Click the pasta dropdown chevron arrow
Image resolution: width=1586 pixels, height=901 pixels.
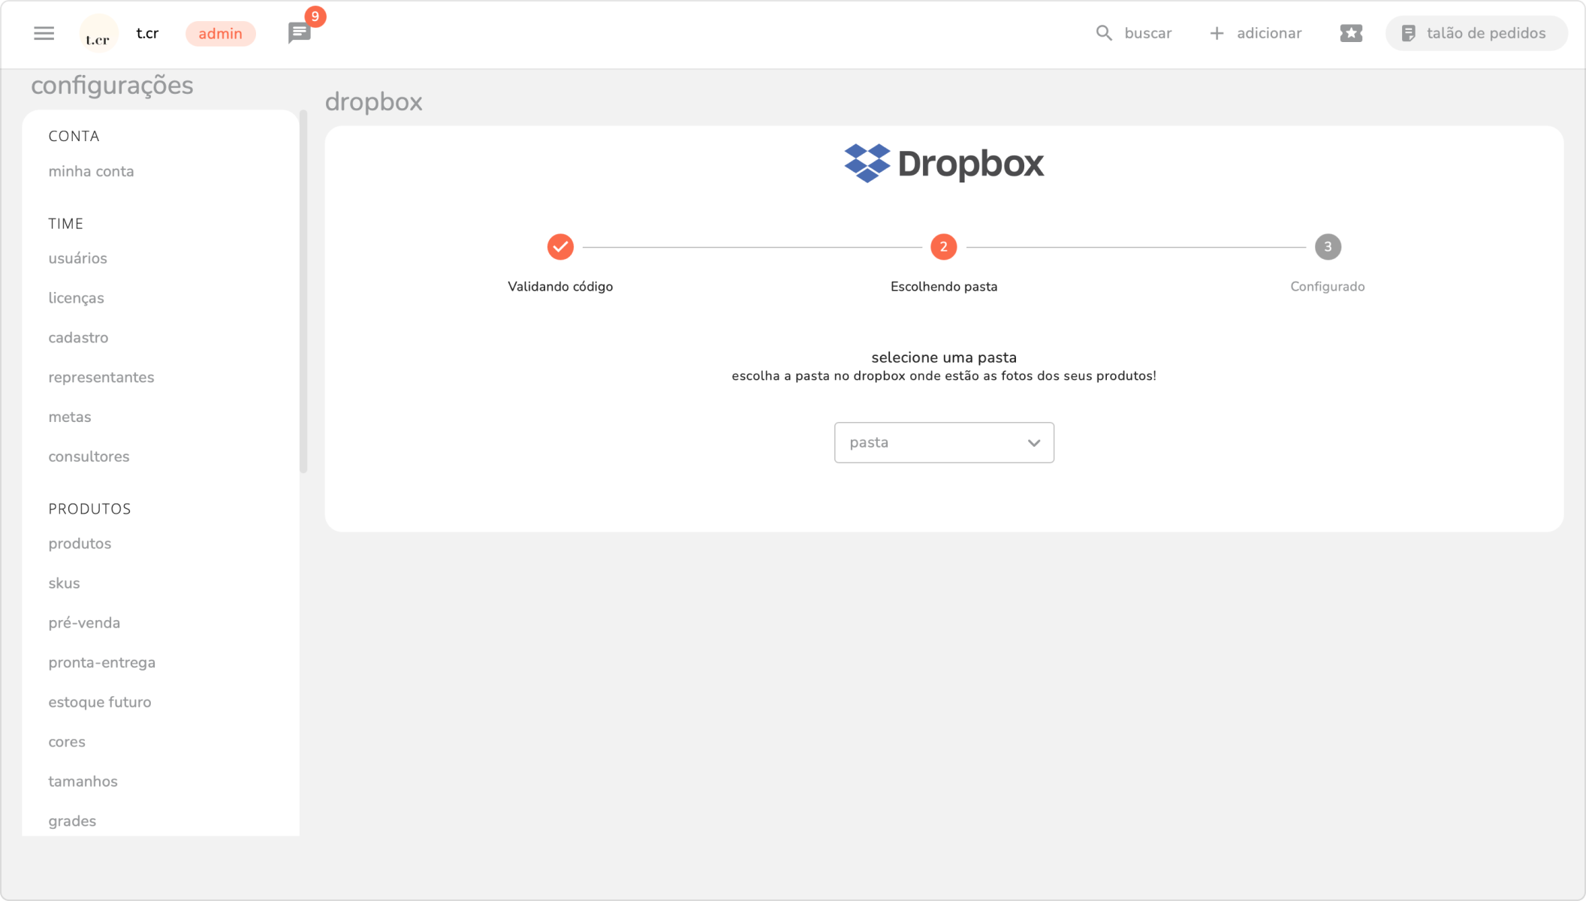[1033, 443]
